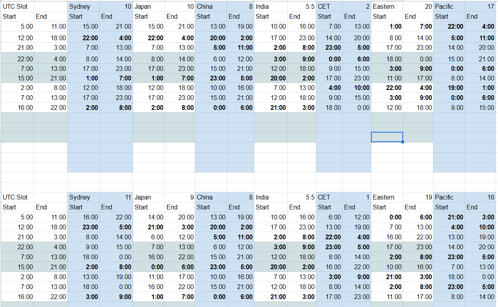Click CET Start 4:00 in the upper table
This screenshot has width=498, height=307.
[329, 88]
